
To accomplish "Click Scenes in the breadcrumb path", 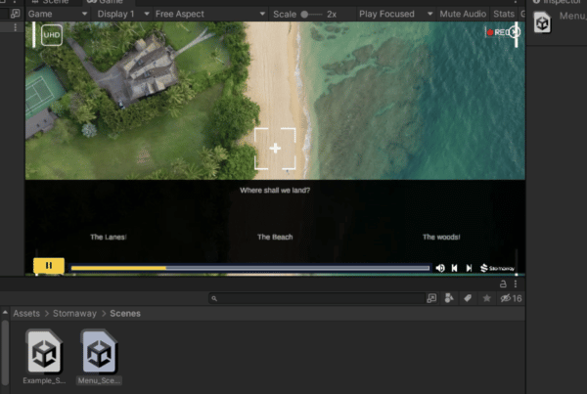I will (125, 314).
